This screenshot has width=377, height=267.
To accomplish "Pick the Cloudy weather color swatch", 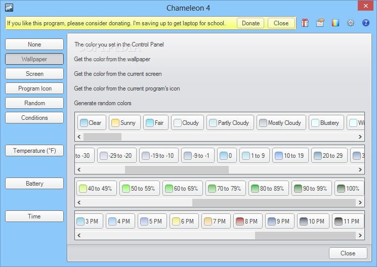I will [187, 123].
